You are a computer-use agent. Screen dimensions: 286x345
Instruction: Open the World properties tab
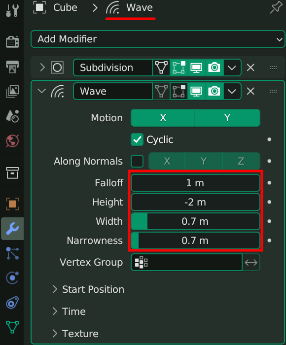tap(12, 140)
